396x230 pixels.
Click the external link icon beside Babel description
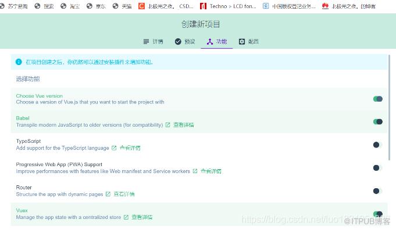(167, 125)
